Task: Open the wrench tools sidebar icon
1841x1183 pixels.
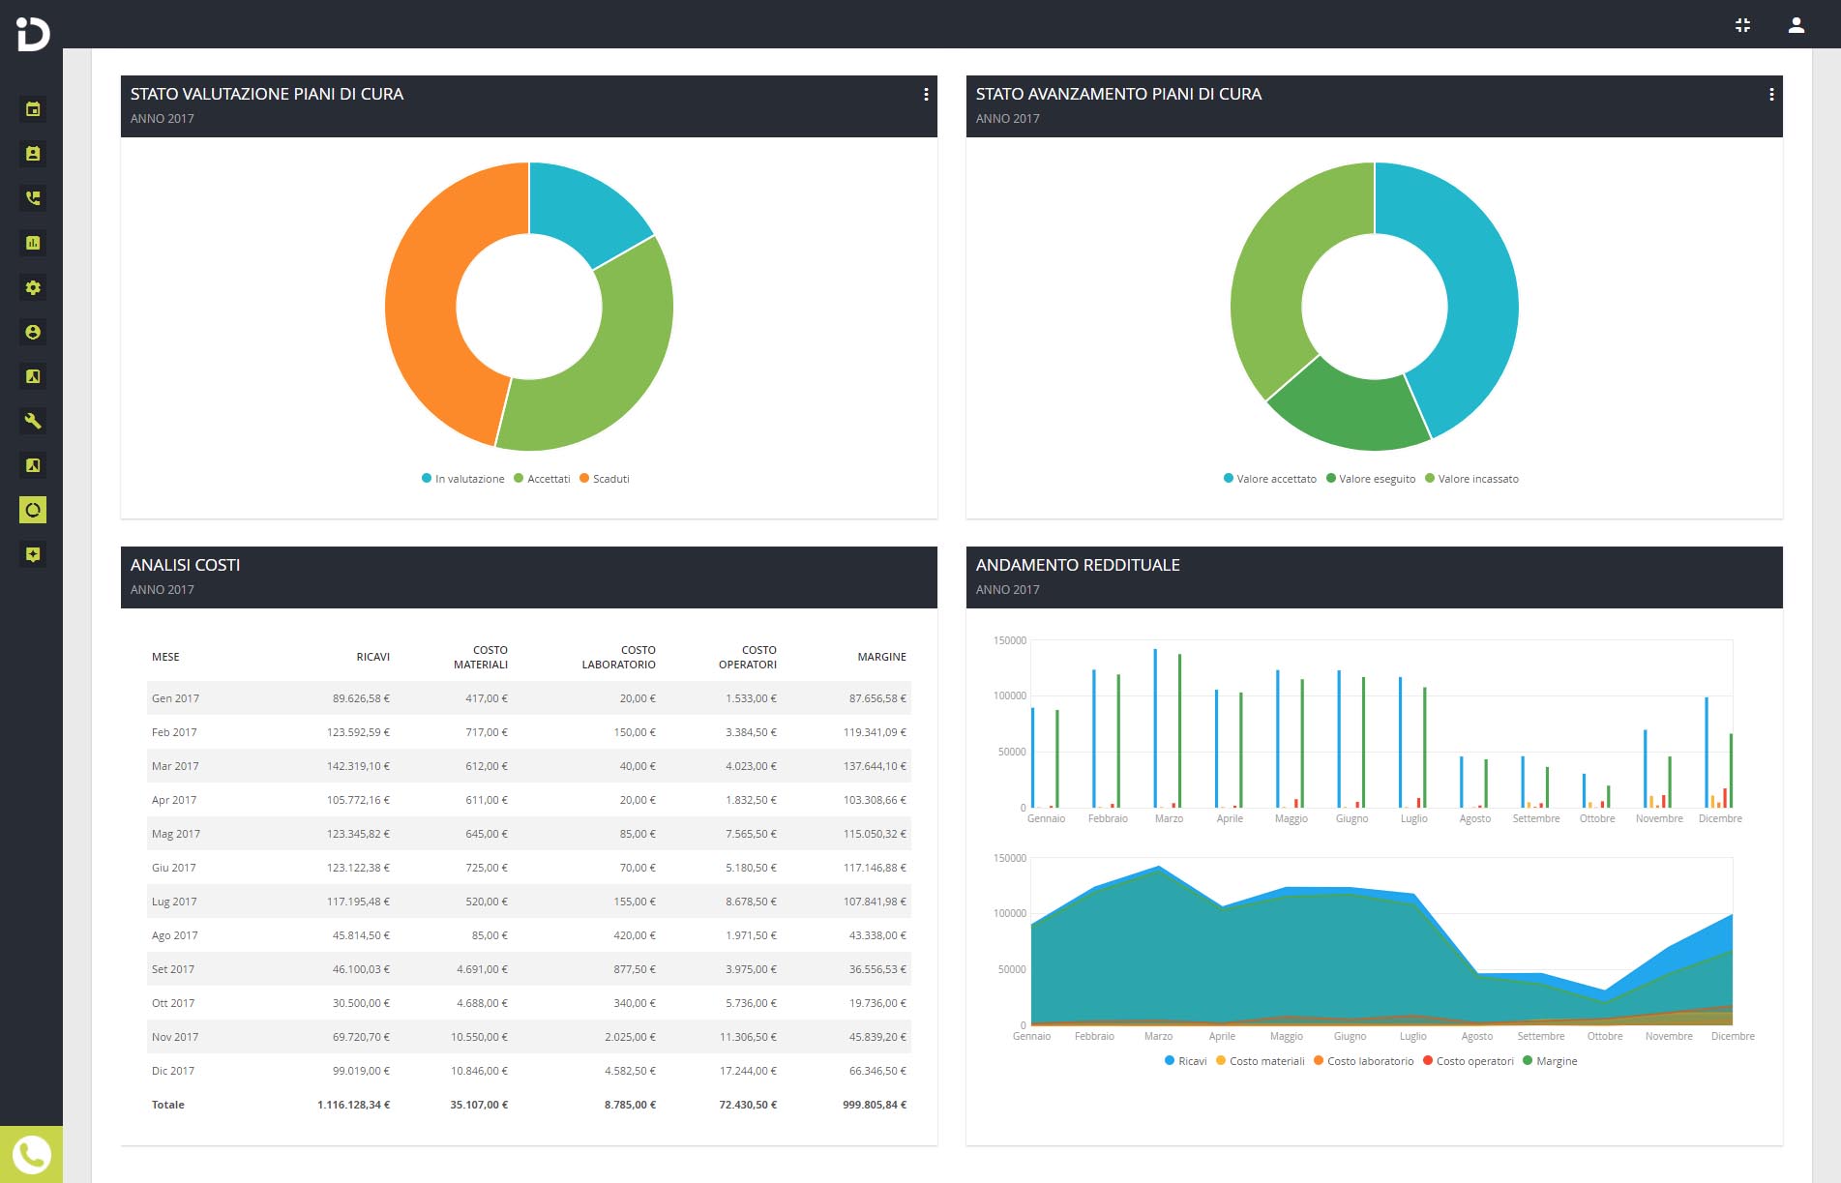Action: click(33, 421)
